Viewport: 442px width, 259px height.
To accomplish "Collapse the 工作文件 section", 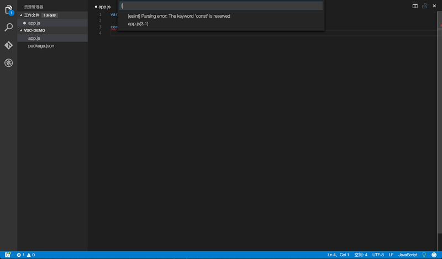I will [21, 15].
